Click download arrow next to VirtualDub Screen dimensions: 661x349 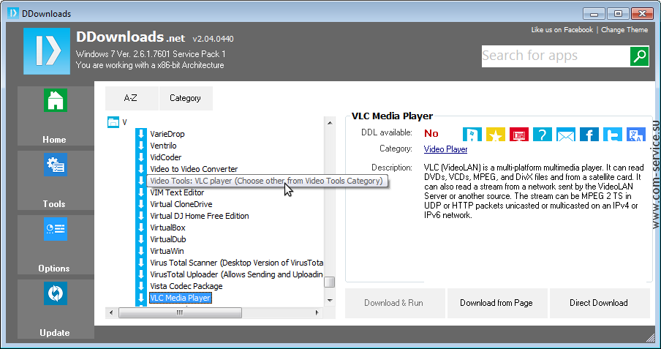pos(141,239)
